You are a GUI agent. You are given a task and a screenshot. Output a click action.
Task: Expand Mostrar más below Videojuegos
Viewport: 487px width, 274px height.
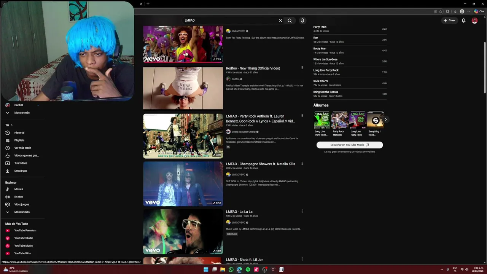pyautogui.click(x=23, y=212)
